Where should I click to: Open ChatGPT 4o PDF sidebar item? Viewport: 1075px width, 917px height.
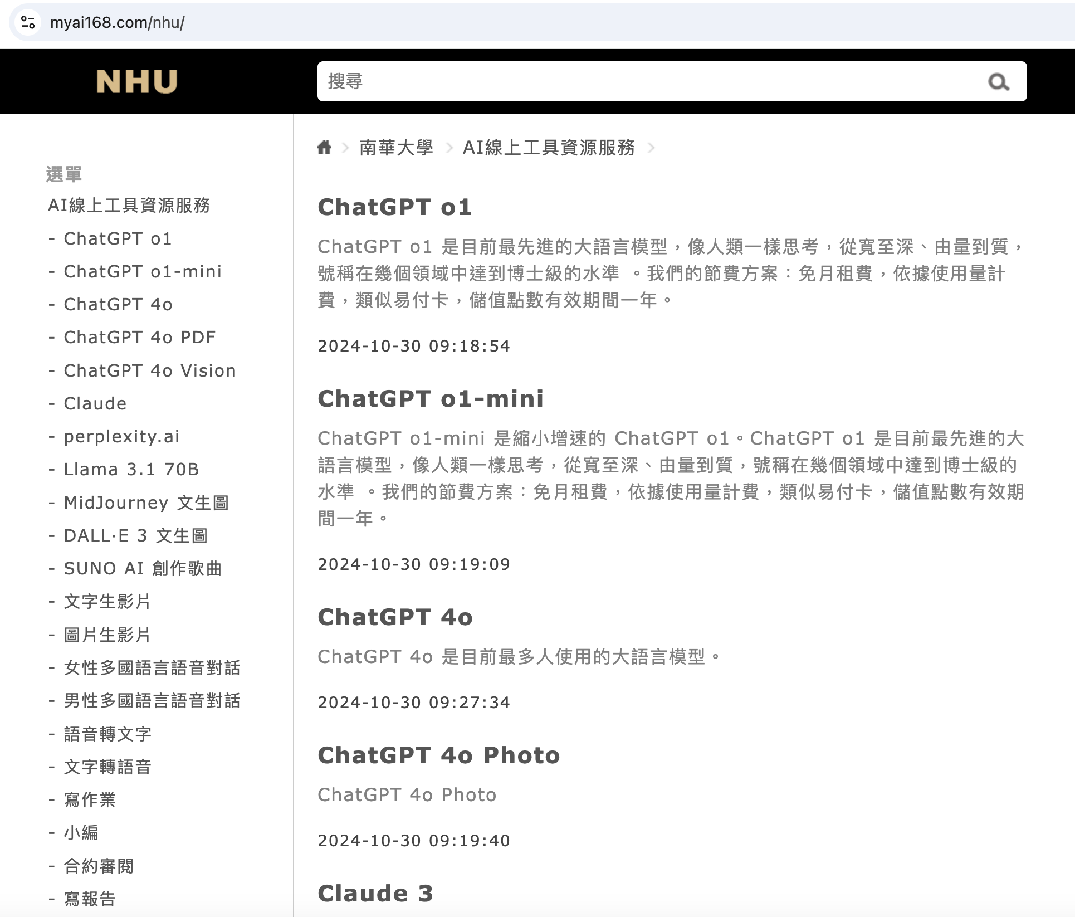click(x=140, y=337)
